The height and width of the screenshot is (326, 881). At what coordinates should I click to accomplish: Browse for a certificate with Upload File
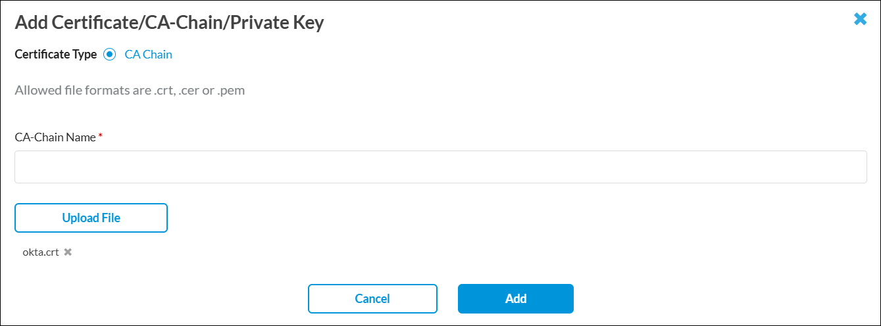[91, 218]
